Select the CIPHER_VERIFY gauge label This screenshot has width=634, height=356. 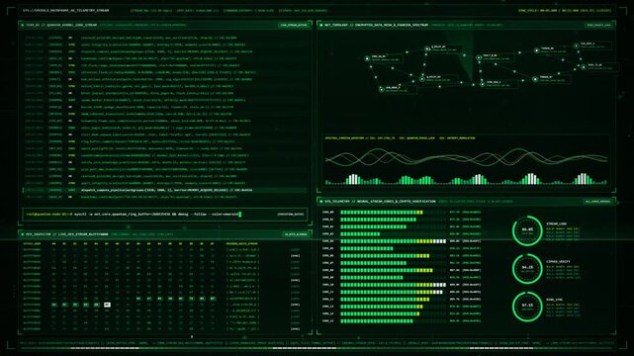[x=558, y=262]
